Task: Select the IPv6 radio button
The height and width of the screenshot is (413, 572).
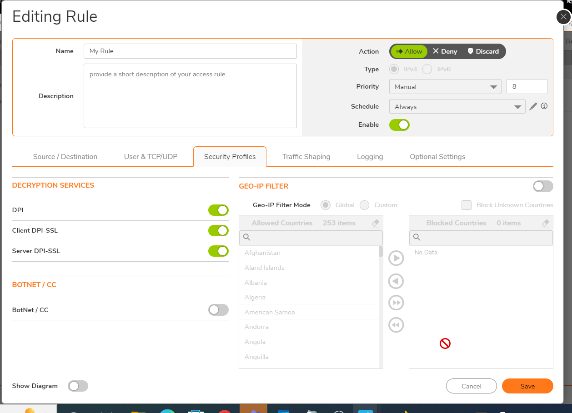Action: click(x=427, y=69)
